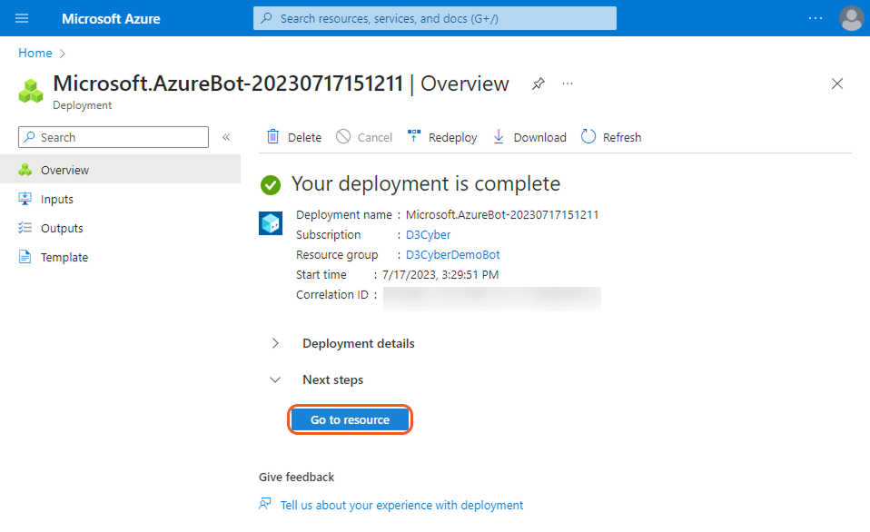The width and height of the screenshot is (870, 532).
Task: Open the Inputs menu item
Action: 57,199
